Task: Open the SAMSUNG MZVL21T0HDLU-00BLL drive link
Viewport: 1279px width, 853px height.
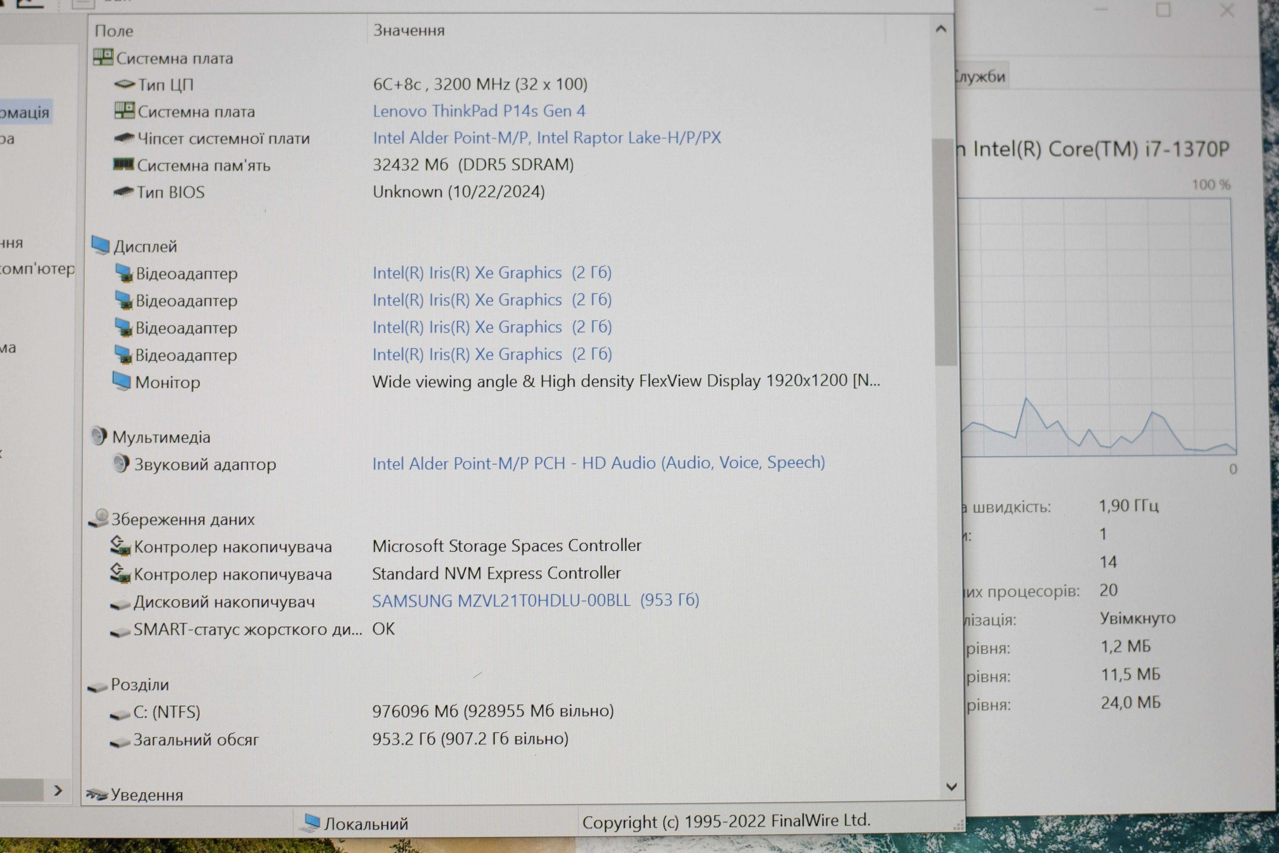Action: (x=535, y=600)
